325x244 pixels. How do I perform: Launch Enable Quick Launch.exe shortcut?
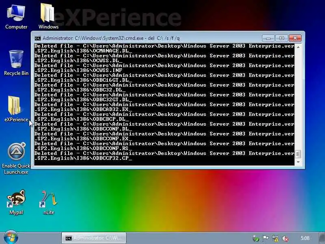(16, 158)
